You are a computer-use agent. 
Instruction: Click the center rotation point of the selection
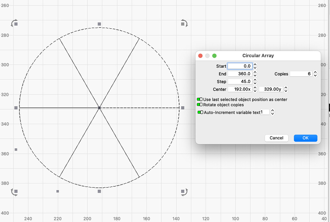tap(99, 108)
